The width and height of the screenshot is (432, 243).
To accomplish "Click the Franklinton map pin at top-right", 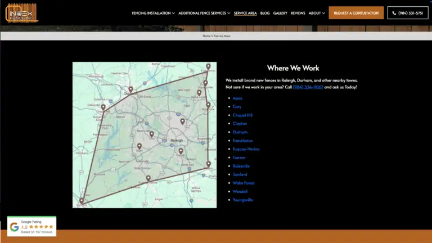I will point(208,66).
